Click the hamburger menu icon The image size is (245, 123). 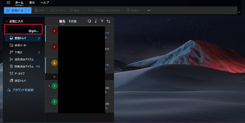pyautogui.click(x=8, y=2)
